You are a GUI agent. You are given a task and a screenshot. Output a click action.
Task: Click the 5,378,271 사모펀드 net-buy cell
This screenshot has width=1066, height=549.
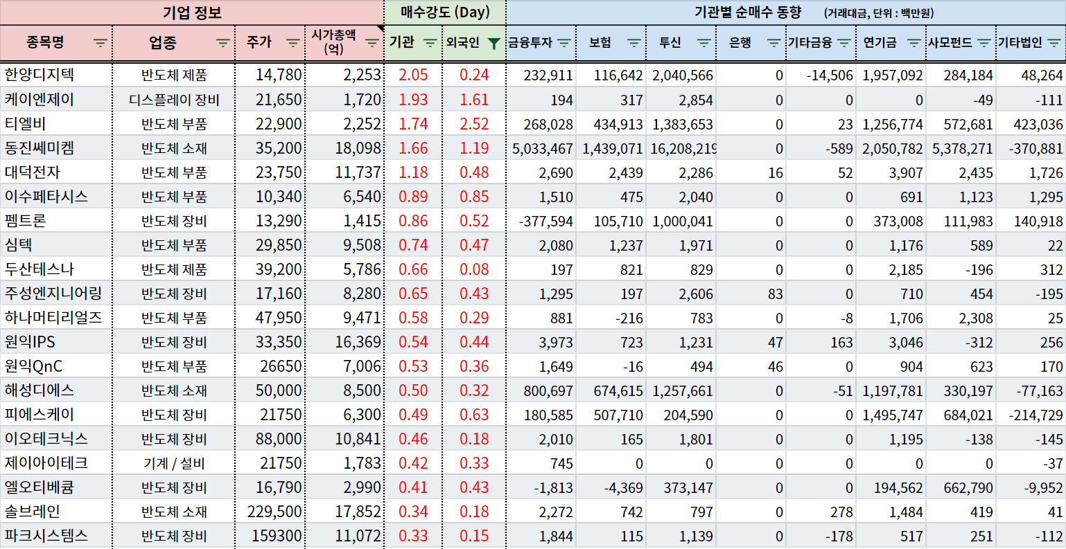point(961,148)
